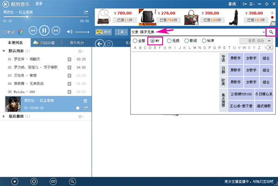Adjust the volume slider
Image resolution: width=278 pixels, height=186 pixels.
click(x=82, y=32)
